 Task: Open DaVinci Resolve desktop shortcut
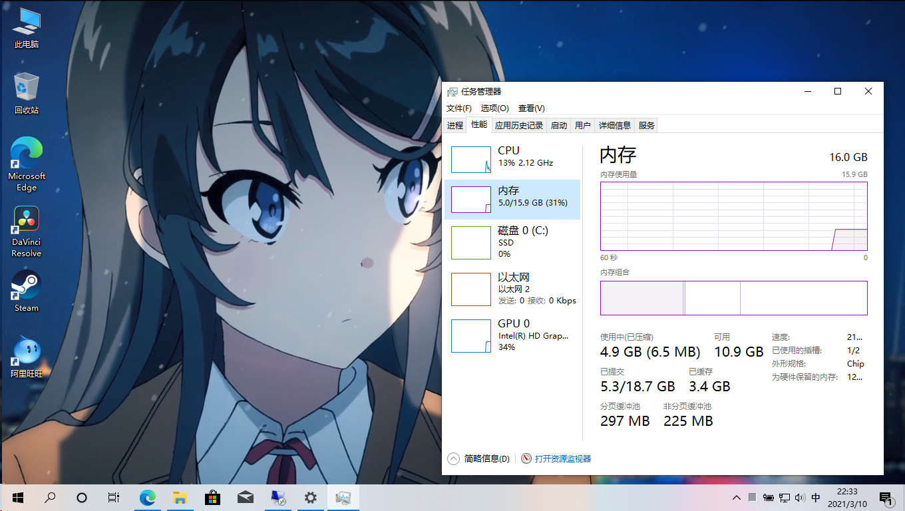pos(27,232)
